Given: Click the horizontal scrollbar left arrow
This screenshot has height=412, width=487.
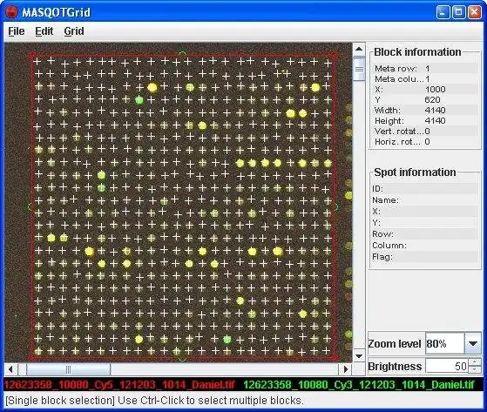Looking at the screenshot, I should [x=10, y=369].
